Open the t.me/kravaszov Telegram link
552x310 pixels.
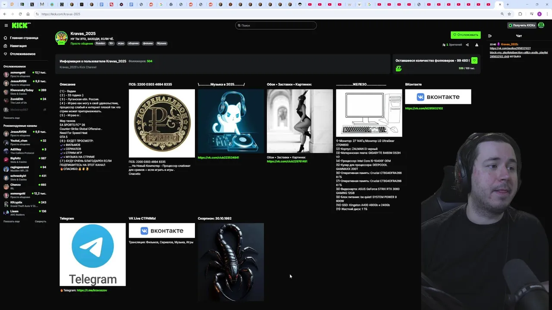pyautogui.click(x=92, y=291)
